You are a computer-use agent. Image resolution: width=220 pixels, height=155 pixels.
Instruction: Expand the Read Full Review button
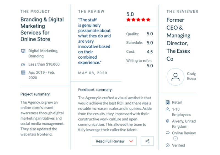(114, 141)
